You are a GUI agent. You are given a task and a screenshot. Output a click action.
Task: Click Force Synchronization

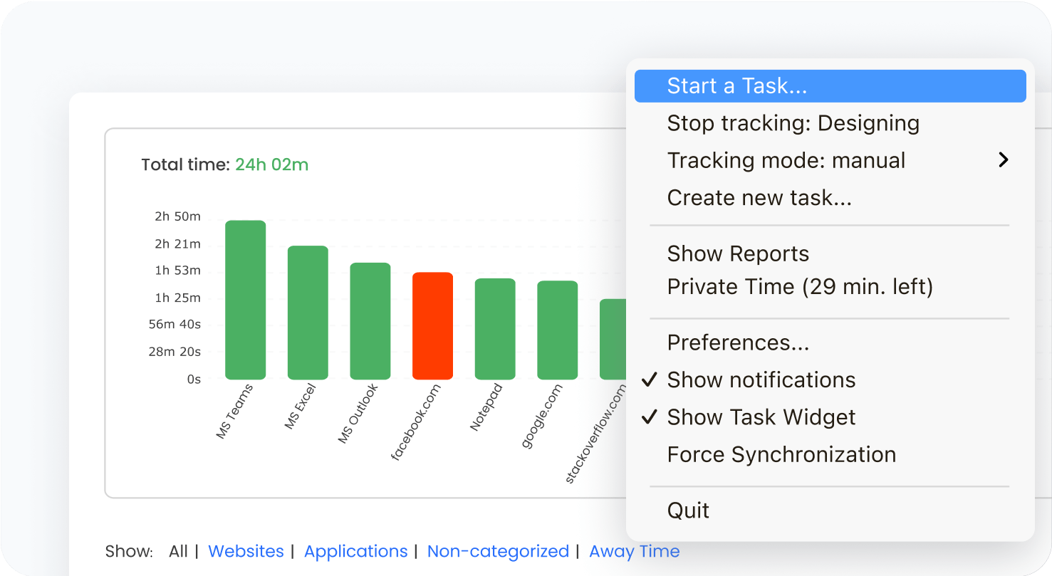[x=781, y=454]
